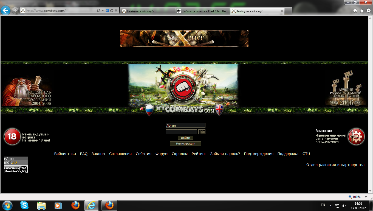Open the Подтверждения link

coord(259,154)
